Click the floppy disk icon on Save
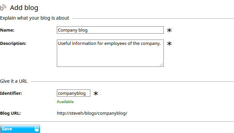Screen dimensions: 234x133 [x=37, y=129]
